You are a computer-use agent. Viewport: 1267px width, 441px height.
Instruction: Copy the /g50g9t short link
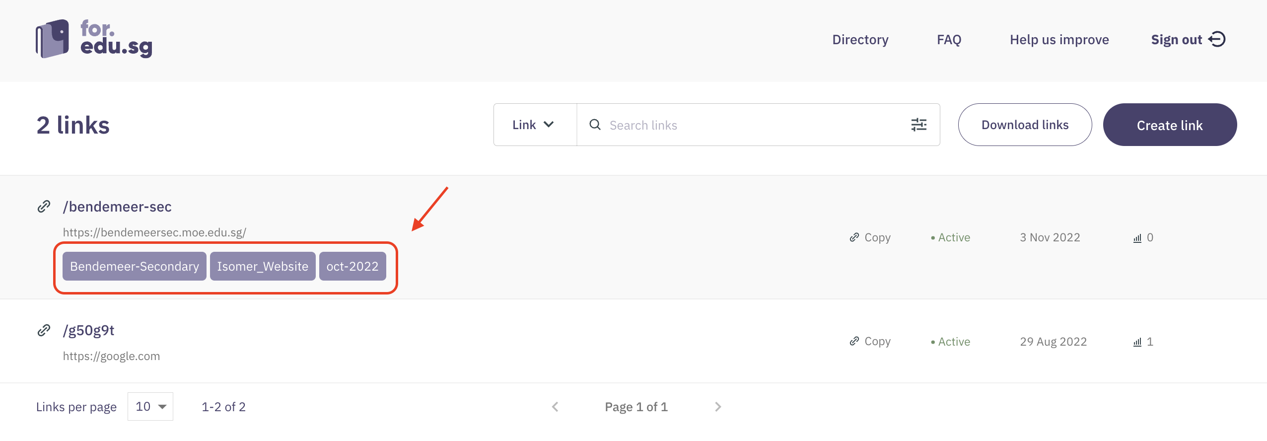click(870, 342)
